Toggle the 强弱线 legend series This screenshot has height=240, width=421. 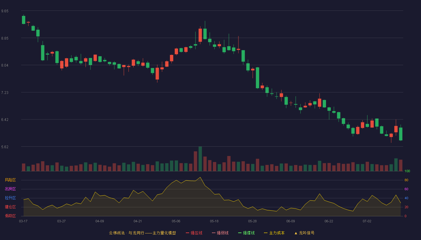[220, 233]
